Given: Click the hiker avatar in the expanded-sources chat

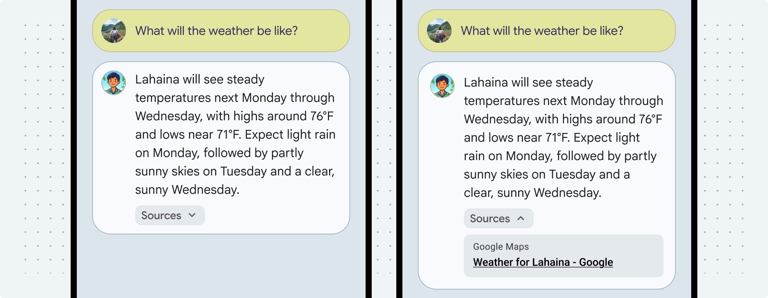Looking at the screenshot, I should [x=439, y=31].
